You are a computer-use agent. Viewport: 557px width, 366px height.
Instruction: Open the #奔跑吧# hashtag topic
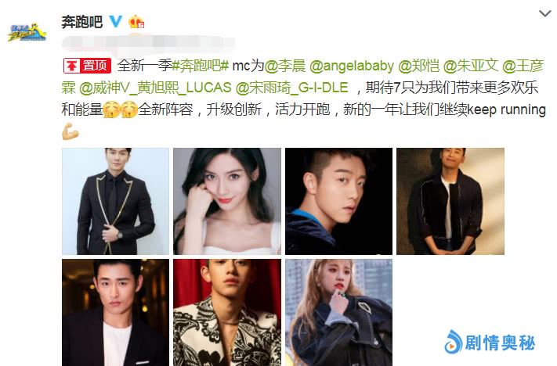[200, 66]
